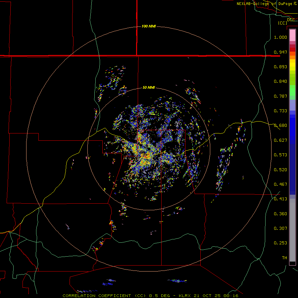The height and width of the screenshot is (298, 298).
Task: Click the 0.733 scale value
Action: tap(280, 111)
